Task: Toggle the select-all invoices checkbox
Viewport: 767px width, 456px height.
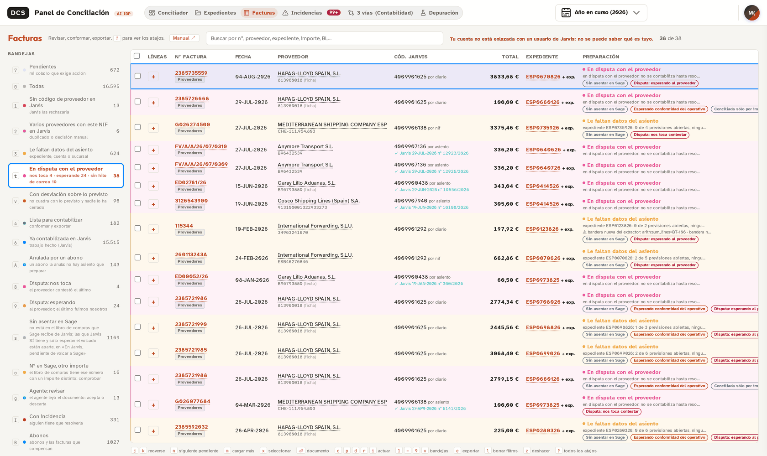Action: click(x=137, y=56)
